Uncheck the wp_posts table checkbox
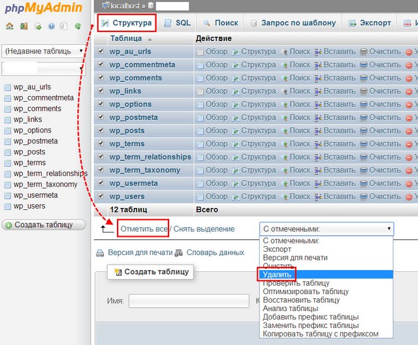The image size is (418, 345). [101, 130]
